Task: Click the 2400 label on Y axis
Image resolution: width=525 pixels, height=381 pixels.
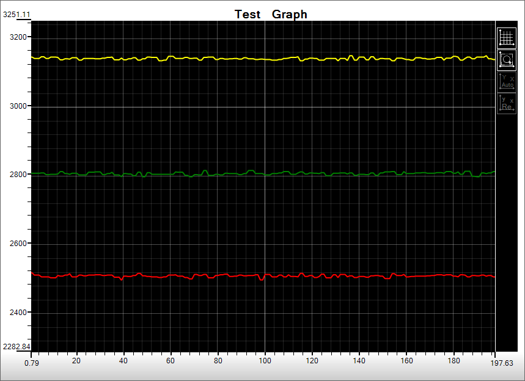Action: point(18,312)
